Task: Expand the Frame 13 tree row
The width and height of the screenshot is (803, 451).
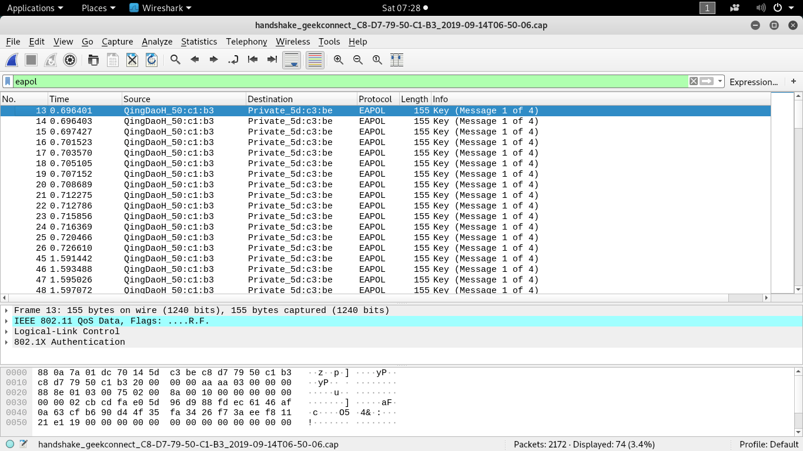Action: click(6, 311)
